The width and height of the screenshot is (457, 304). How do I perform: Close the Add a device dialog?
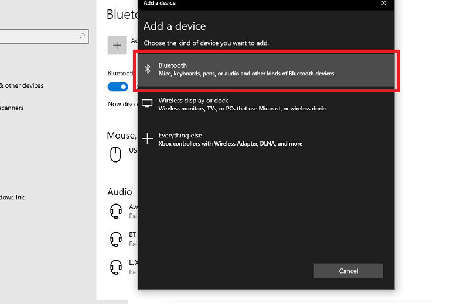[x=384, y=3]
